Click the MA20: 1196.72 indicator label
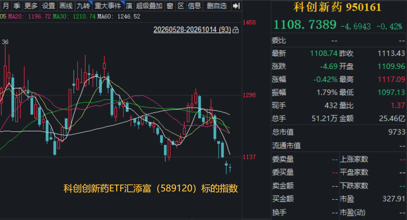 [30, 17]
